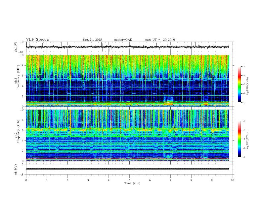Click the "start UT = 20:20:0" text
Image resolution: width=262 pixels, height=202 pixels.
point(160,40)
